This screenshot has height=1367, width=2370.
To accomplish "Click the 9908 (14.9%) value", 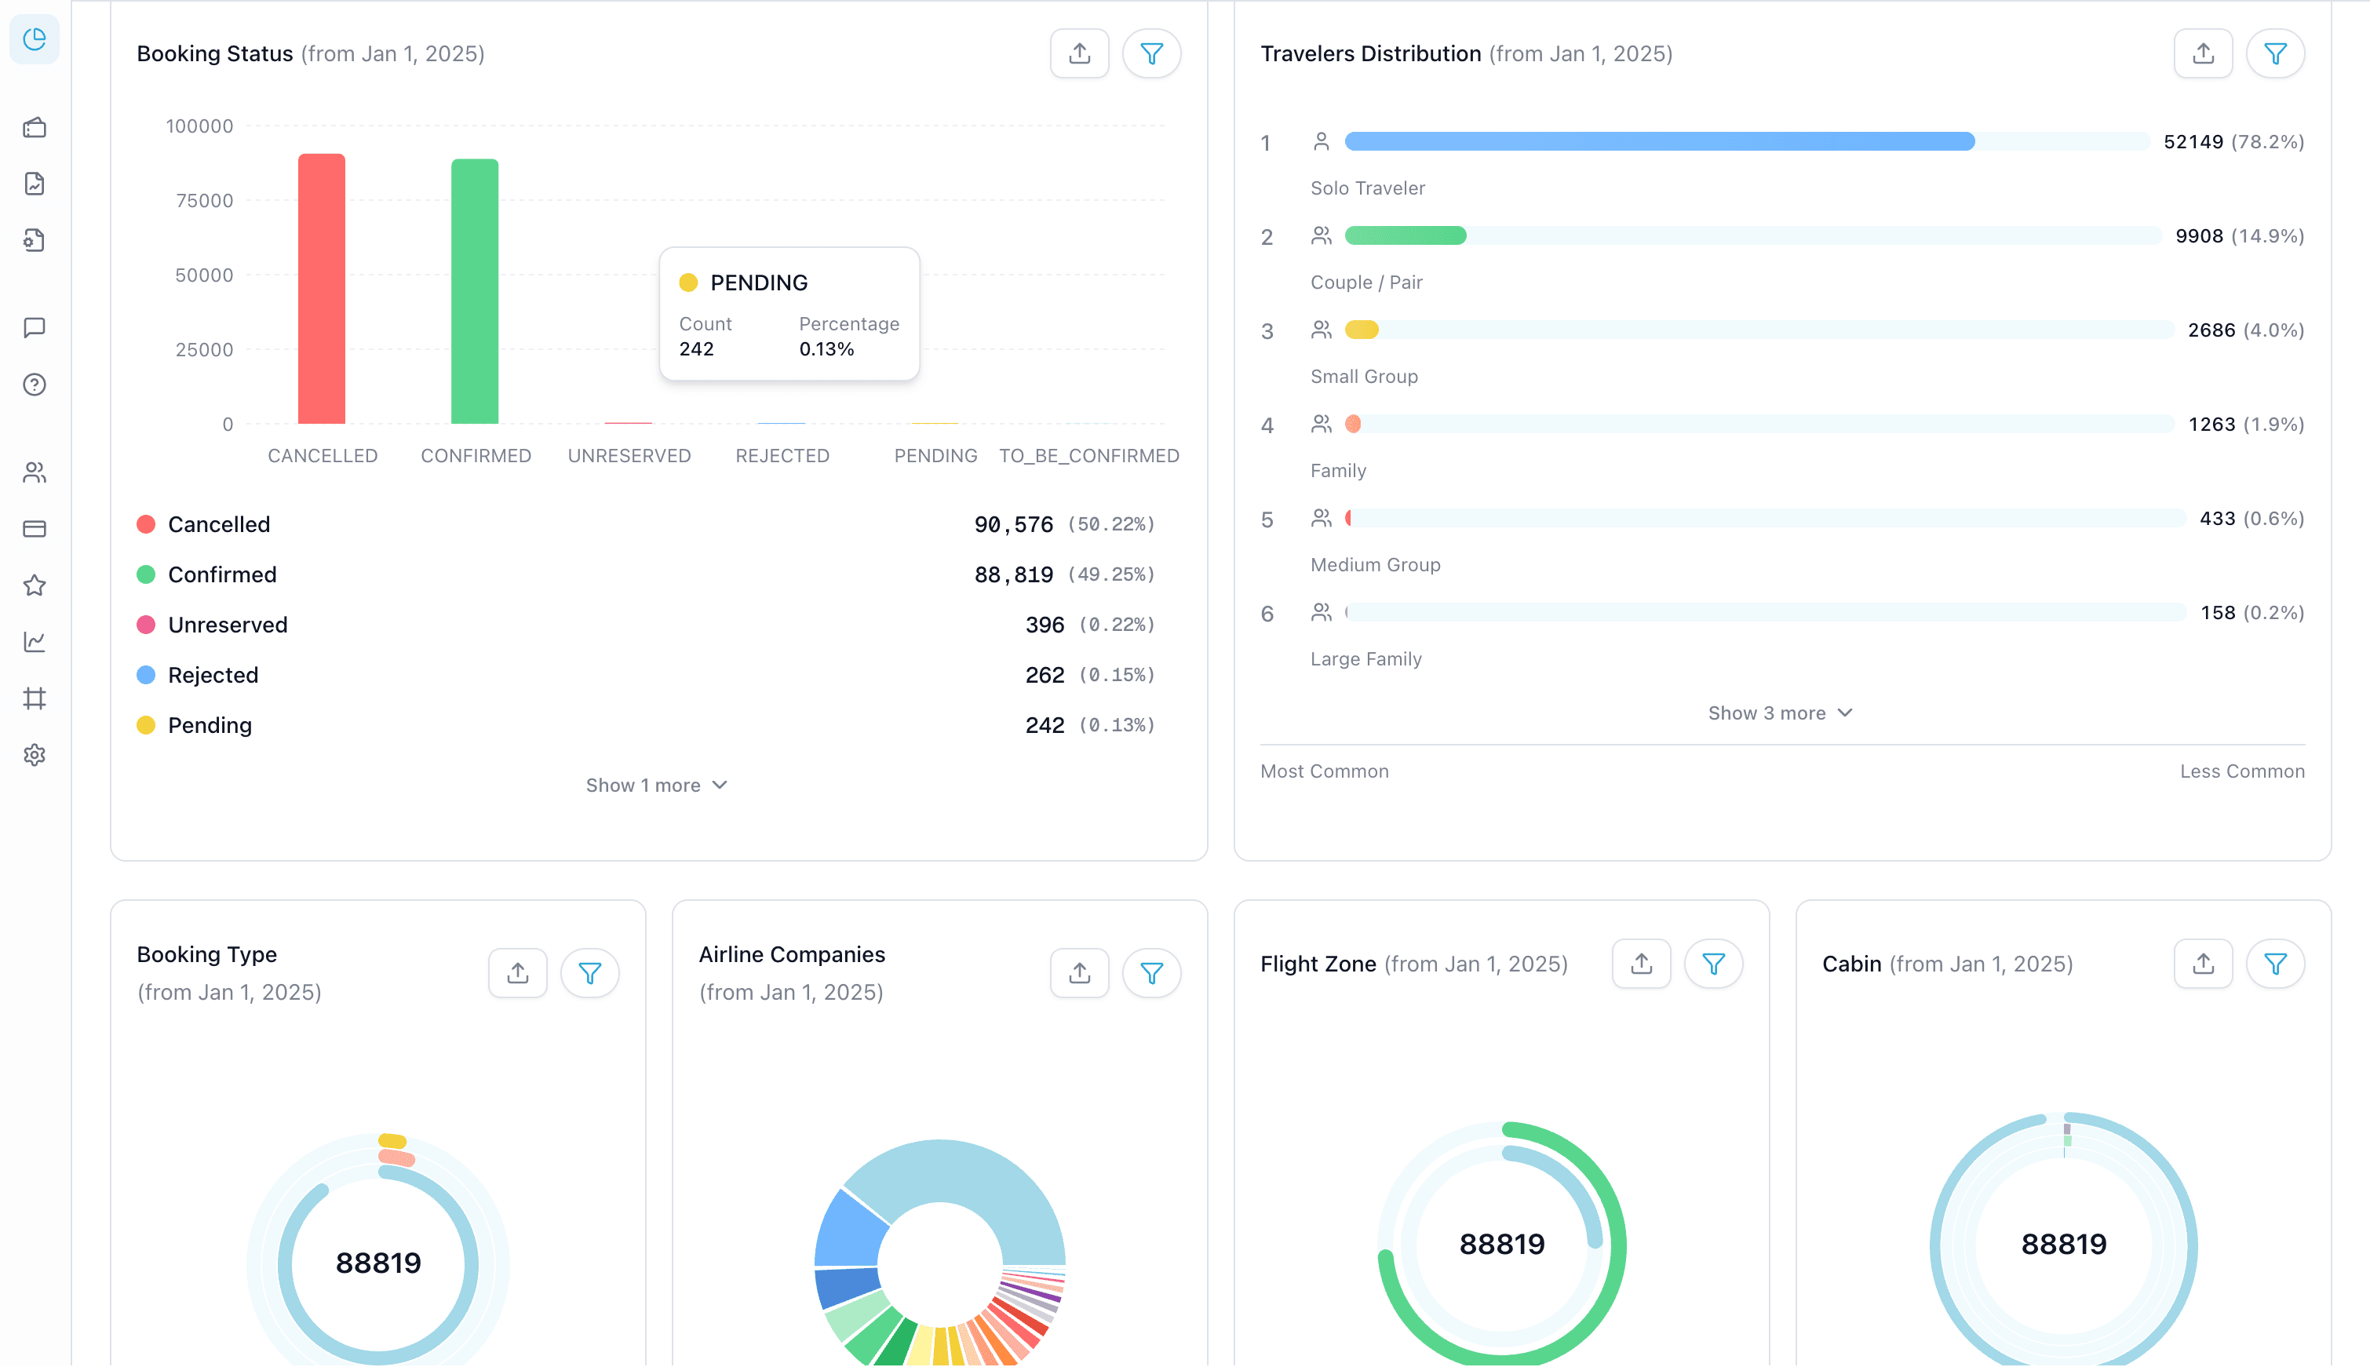I will (2240, 235).
